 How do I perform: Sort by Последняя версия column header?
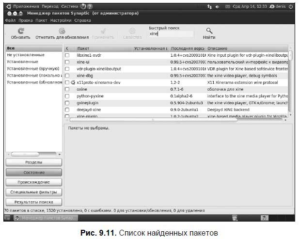pos(188,48)
